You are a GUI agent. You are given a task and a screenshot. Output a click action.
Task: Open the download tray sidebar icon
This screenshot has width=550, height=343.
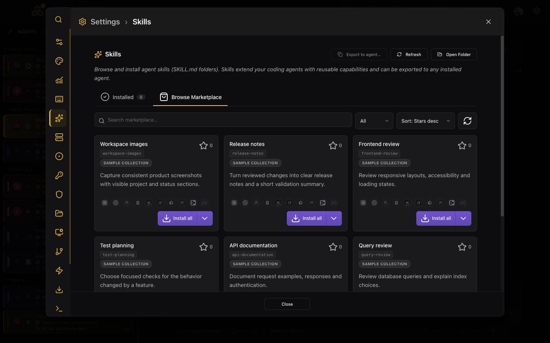[x=59, y=290]
